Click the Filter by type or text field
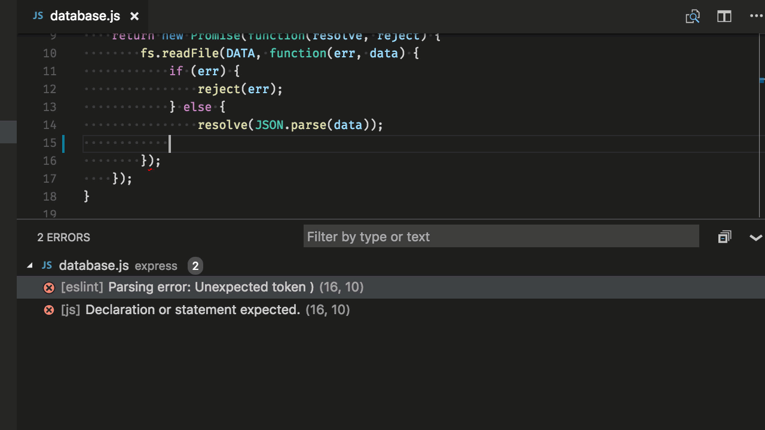Viewport: 765px width, 430px height. click(x=501, y=236)
